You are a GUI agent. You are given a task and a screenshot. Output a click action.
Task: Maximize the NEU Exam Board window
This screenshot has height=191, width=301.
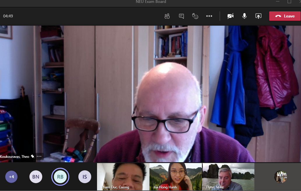[x=289, y=2]
